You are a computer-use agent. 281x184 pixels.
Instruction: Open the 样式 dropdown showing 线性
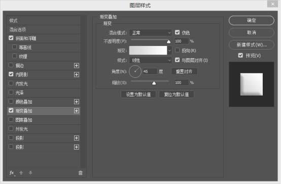150,60
